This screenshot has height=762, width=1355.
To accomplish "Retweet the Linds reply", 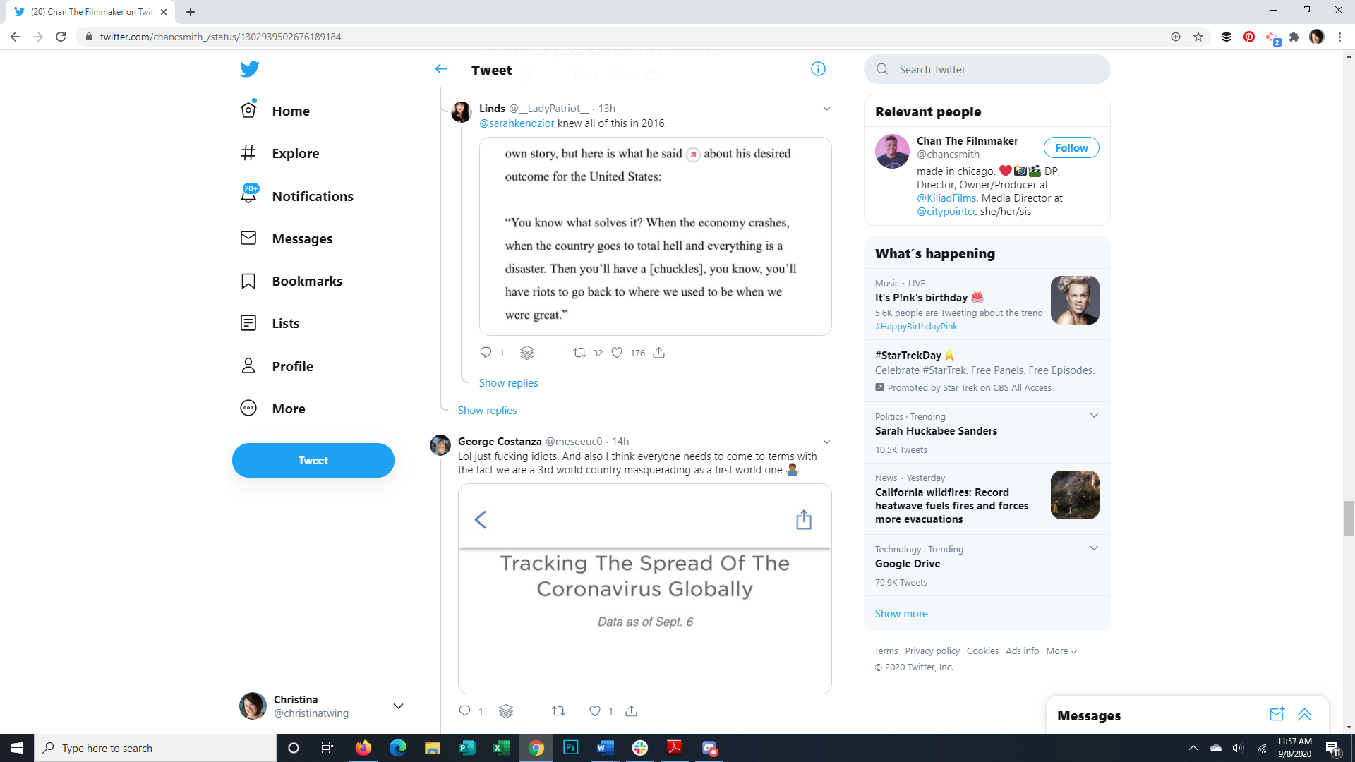I will pyautogui.click(x=579, y=353).
